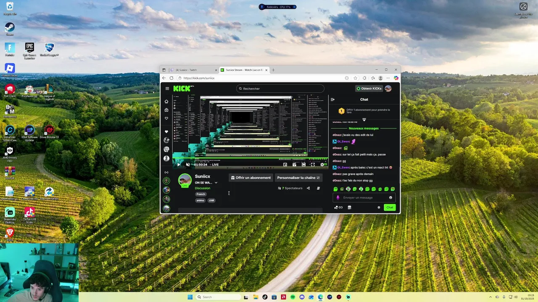This screenshot has height=302, width=538.
Task: Click the Windows Start button
Action: click(190, 297)
